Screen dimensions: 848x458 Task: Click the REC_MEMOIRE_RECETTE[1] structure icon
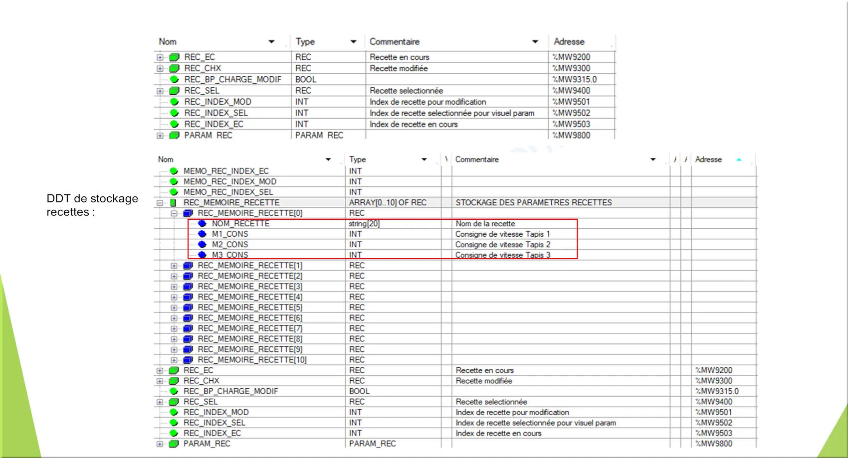(188, 266)
